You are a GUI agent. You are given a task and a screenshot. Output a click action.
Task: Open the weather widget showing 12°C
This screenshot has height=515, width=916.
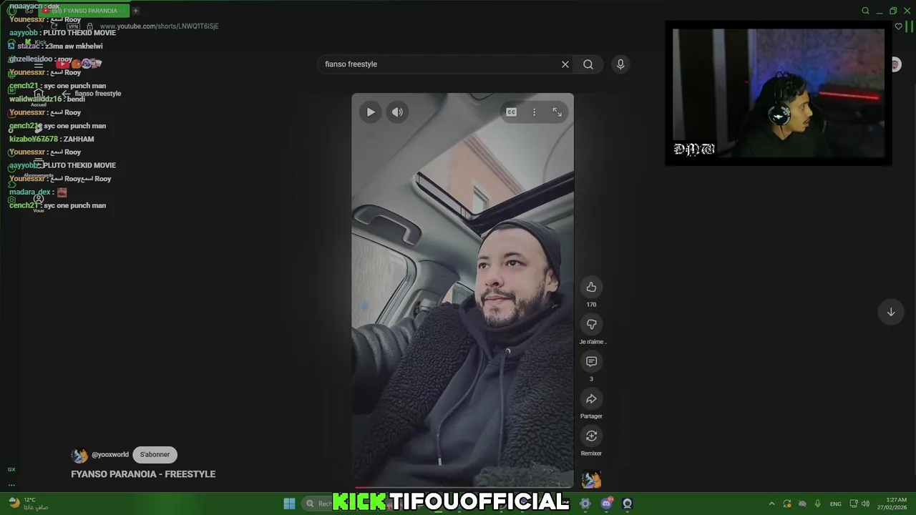[29, 504]
